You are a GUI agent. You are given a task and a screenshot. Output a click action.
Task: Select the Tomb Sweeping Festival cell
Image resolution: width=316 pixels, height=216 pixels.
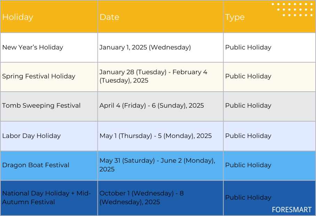(x=49, y=106)
